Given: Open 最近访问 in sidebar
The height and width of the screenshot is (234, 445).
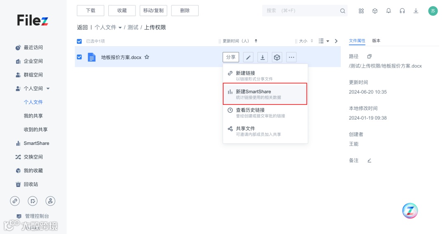Looking at the screenshot, I should pyautogui.click(x=29, y=47).
